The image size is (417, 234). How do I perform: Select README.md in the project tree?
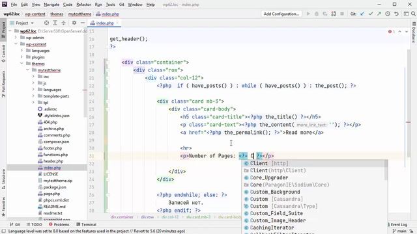click(54, 207)
